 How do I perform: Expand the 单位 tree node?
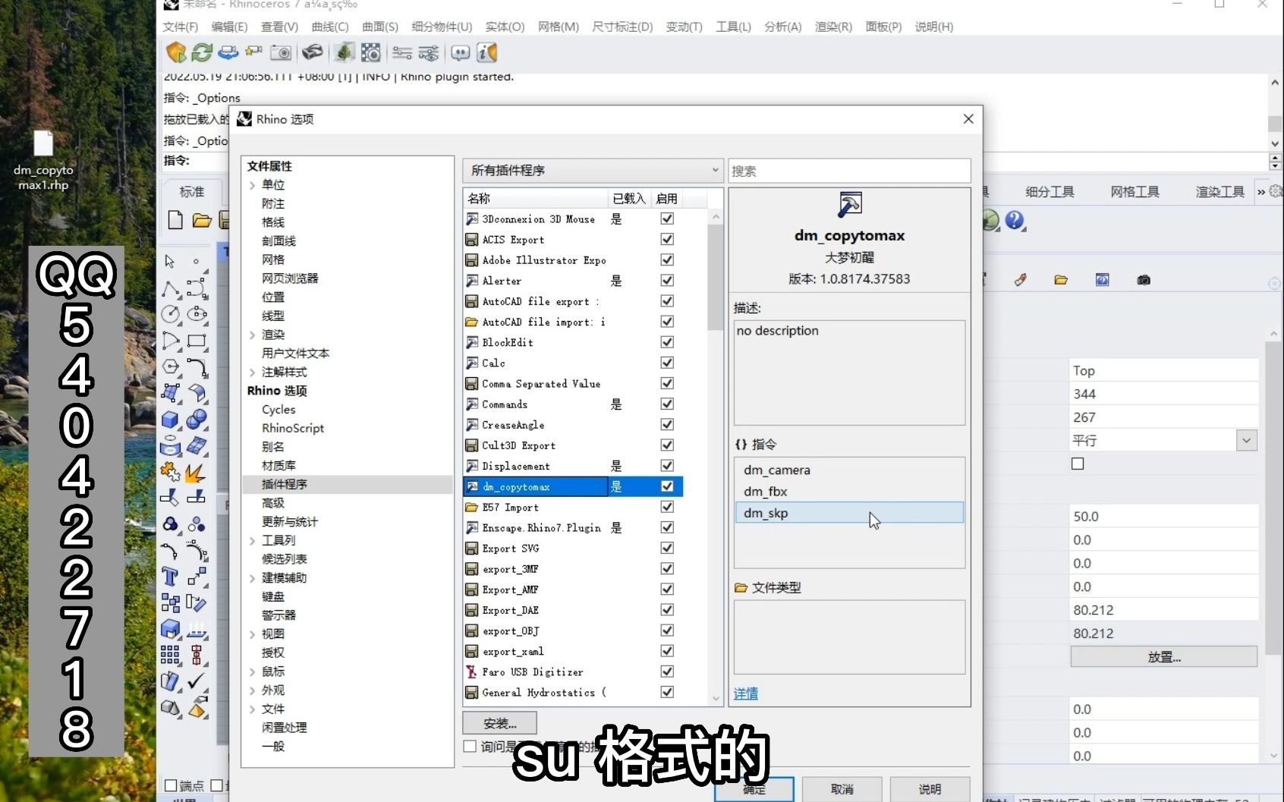(253, 185)
